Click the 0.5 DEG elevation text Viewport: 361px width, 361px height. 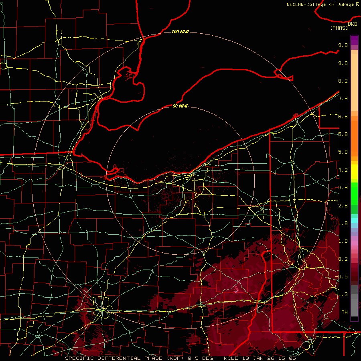[x=200, y=358]
